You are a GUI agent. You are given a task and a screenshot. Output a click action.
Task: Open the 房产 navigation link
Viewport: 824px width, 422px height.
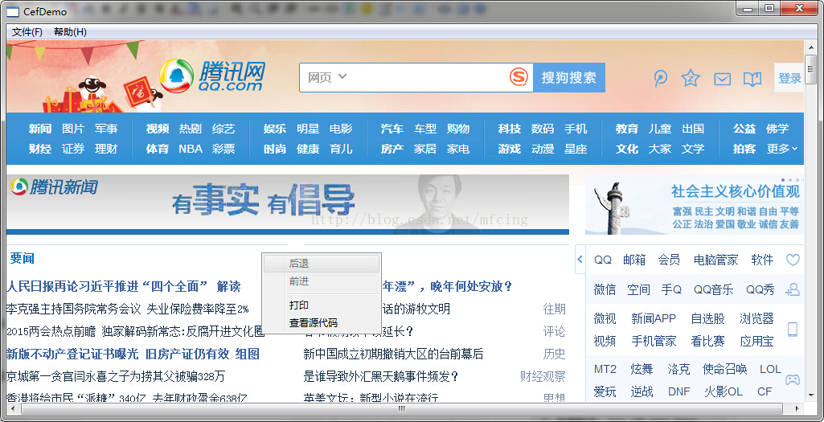(392, 149)
